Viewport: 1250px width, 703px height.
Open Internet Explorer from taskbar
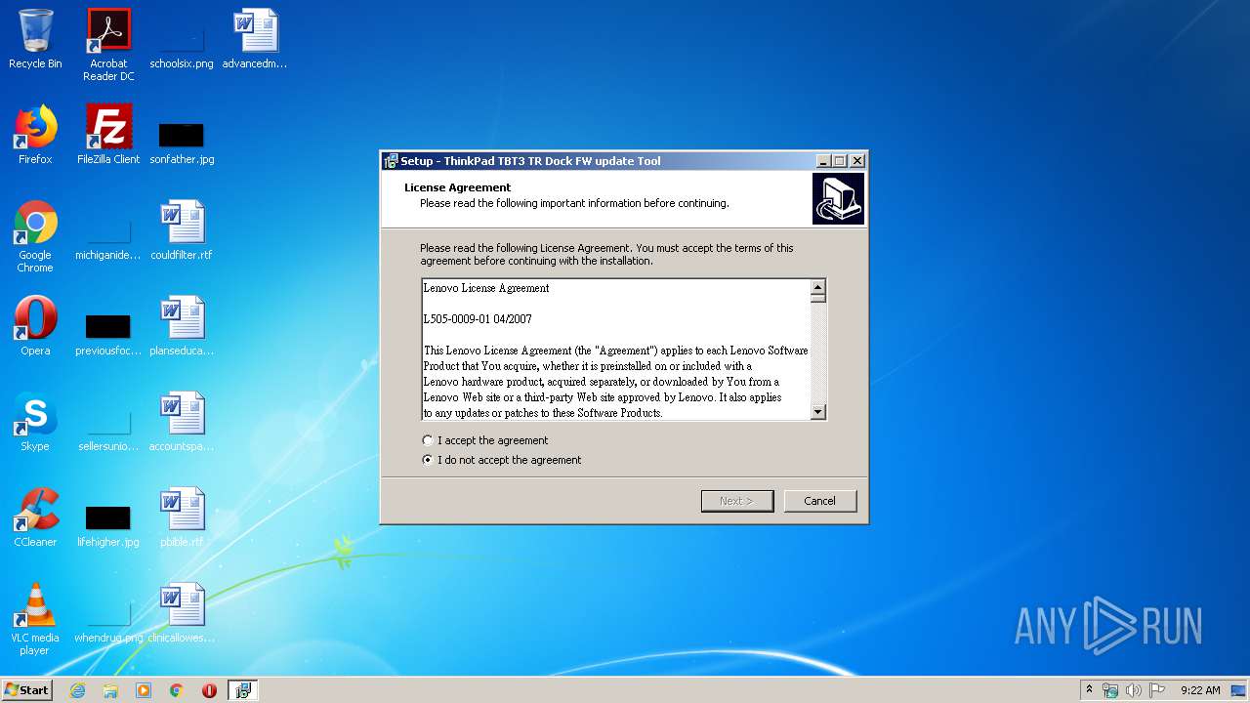[77, 690]
